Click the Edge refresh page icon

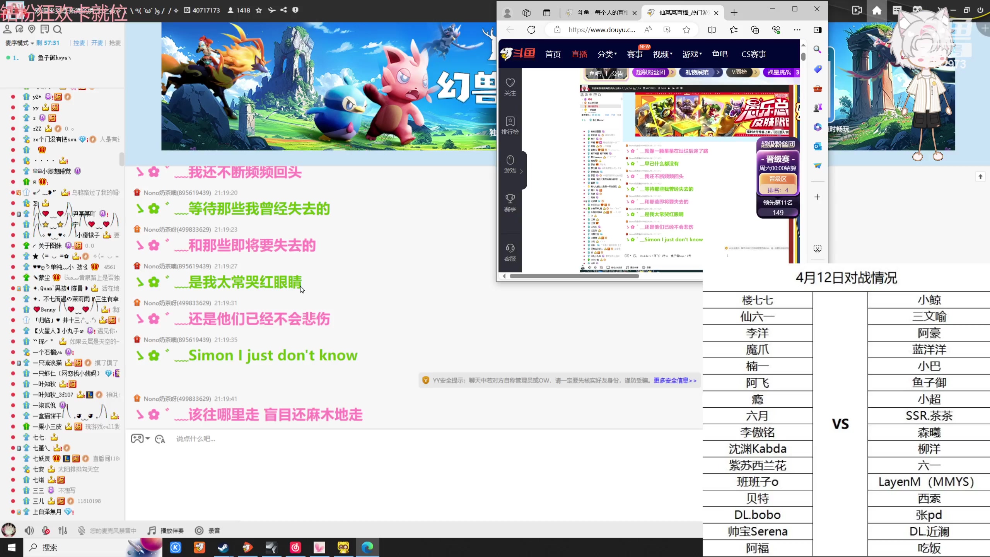[x=531, y=30]
